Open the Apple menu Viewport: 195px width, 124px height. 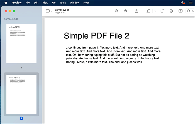point(6,3)
